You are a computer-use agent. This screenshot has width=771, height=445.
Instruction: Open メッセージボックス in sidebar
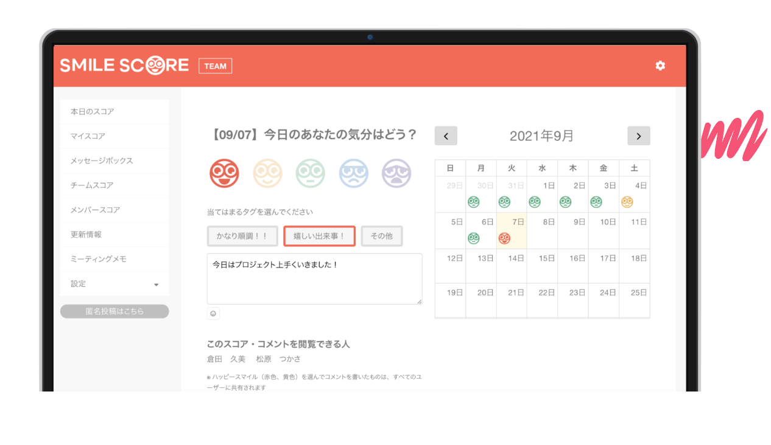coord(114,161)
